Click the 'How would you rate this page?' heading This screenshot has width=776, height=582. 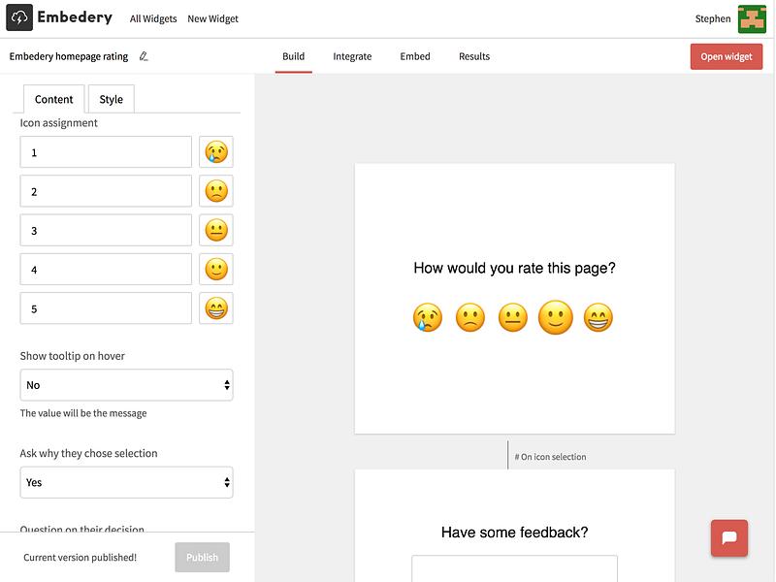point(515,268)
